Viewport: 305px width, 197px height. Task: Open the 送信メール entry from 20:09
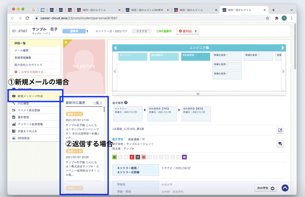click(83, 163)
